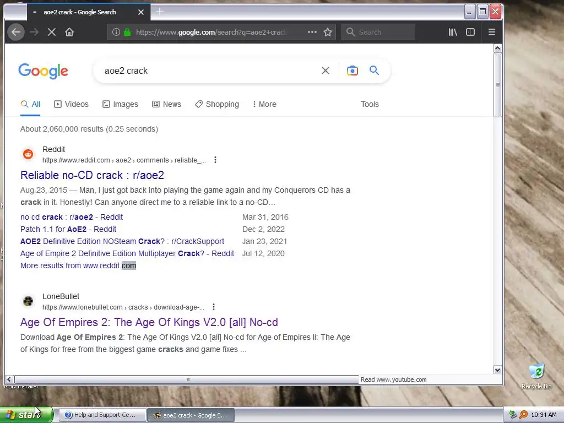Toggle the sidebar view icon
564x423 pixels.
(470, 32)
